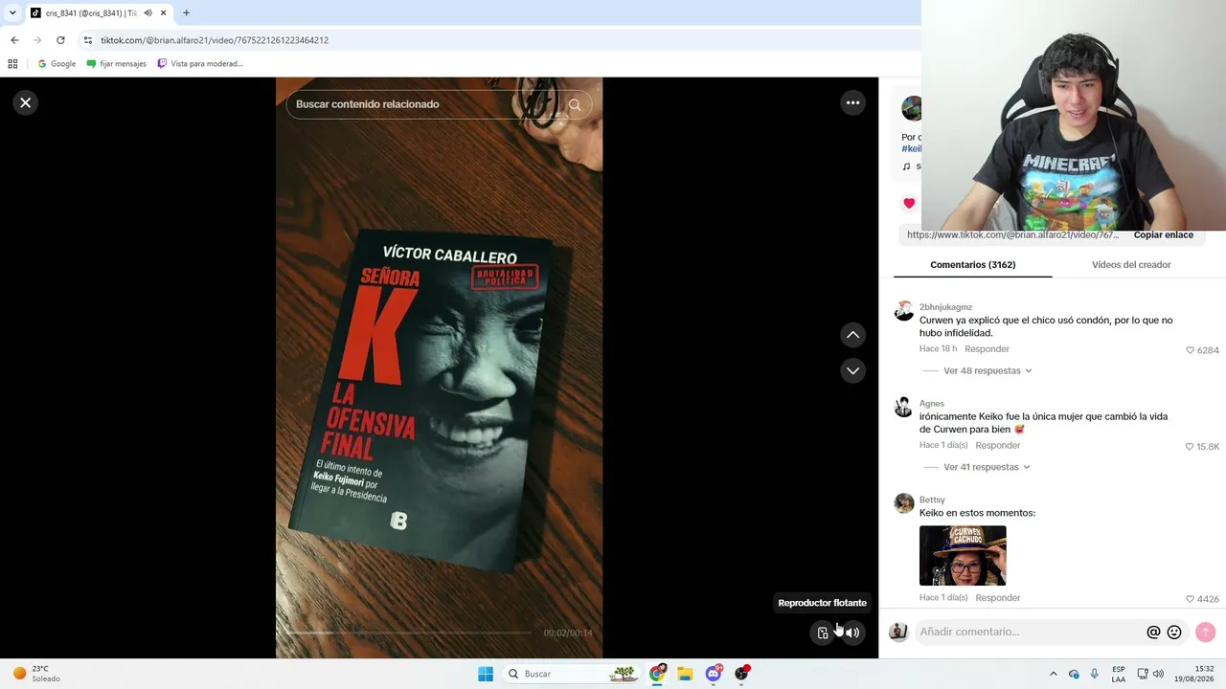Open Bettsy's profile avatar
The width and height of the screenshot is (1226, 689).
904,504
